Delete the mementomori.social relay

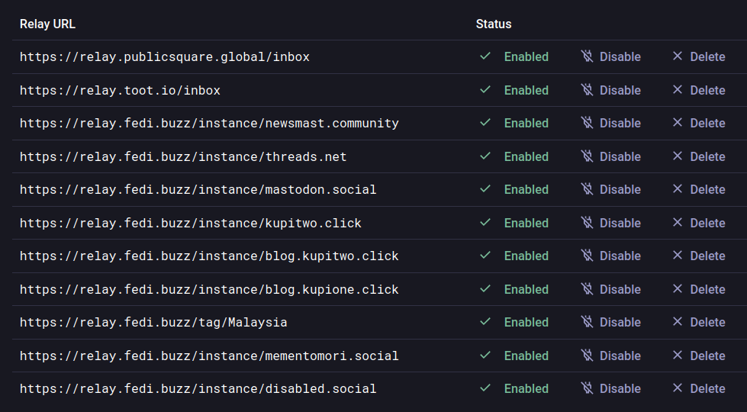coord(699,356)
